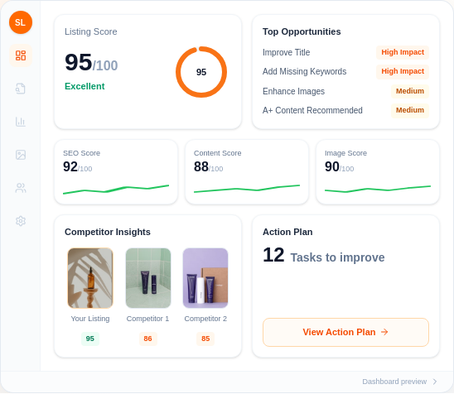
Task: Expand the Dashboard preview chevron
Action: 435,382
